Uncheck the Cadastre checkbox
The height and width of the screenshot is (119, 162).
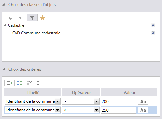pos(153,25)
